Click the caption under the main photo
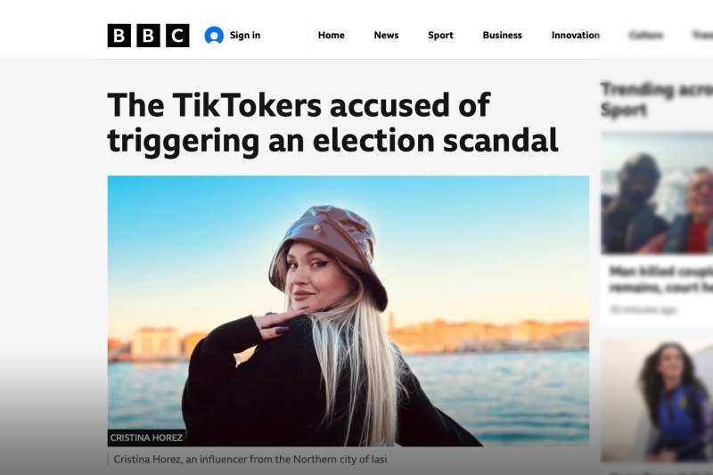The height and width of the screenshot is (475, 713). pos(250,460)
